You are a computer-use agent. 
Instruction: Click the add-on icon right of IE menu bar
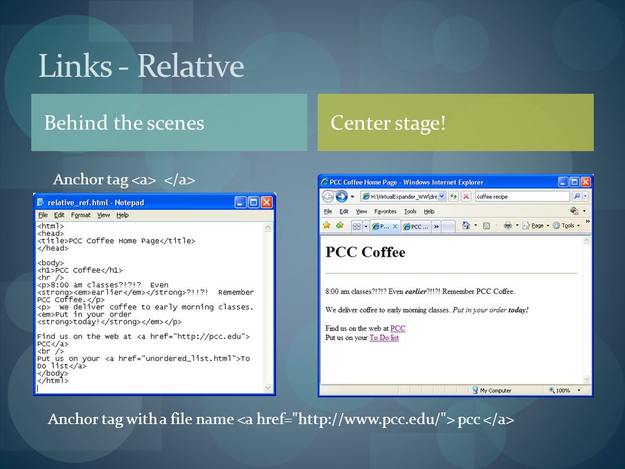(x=574, y=210)
